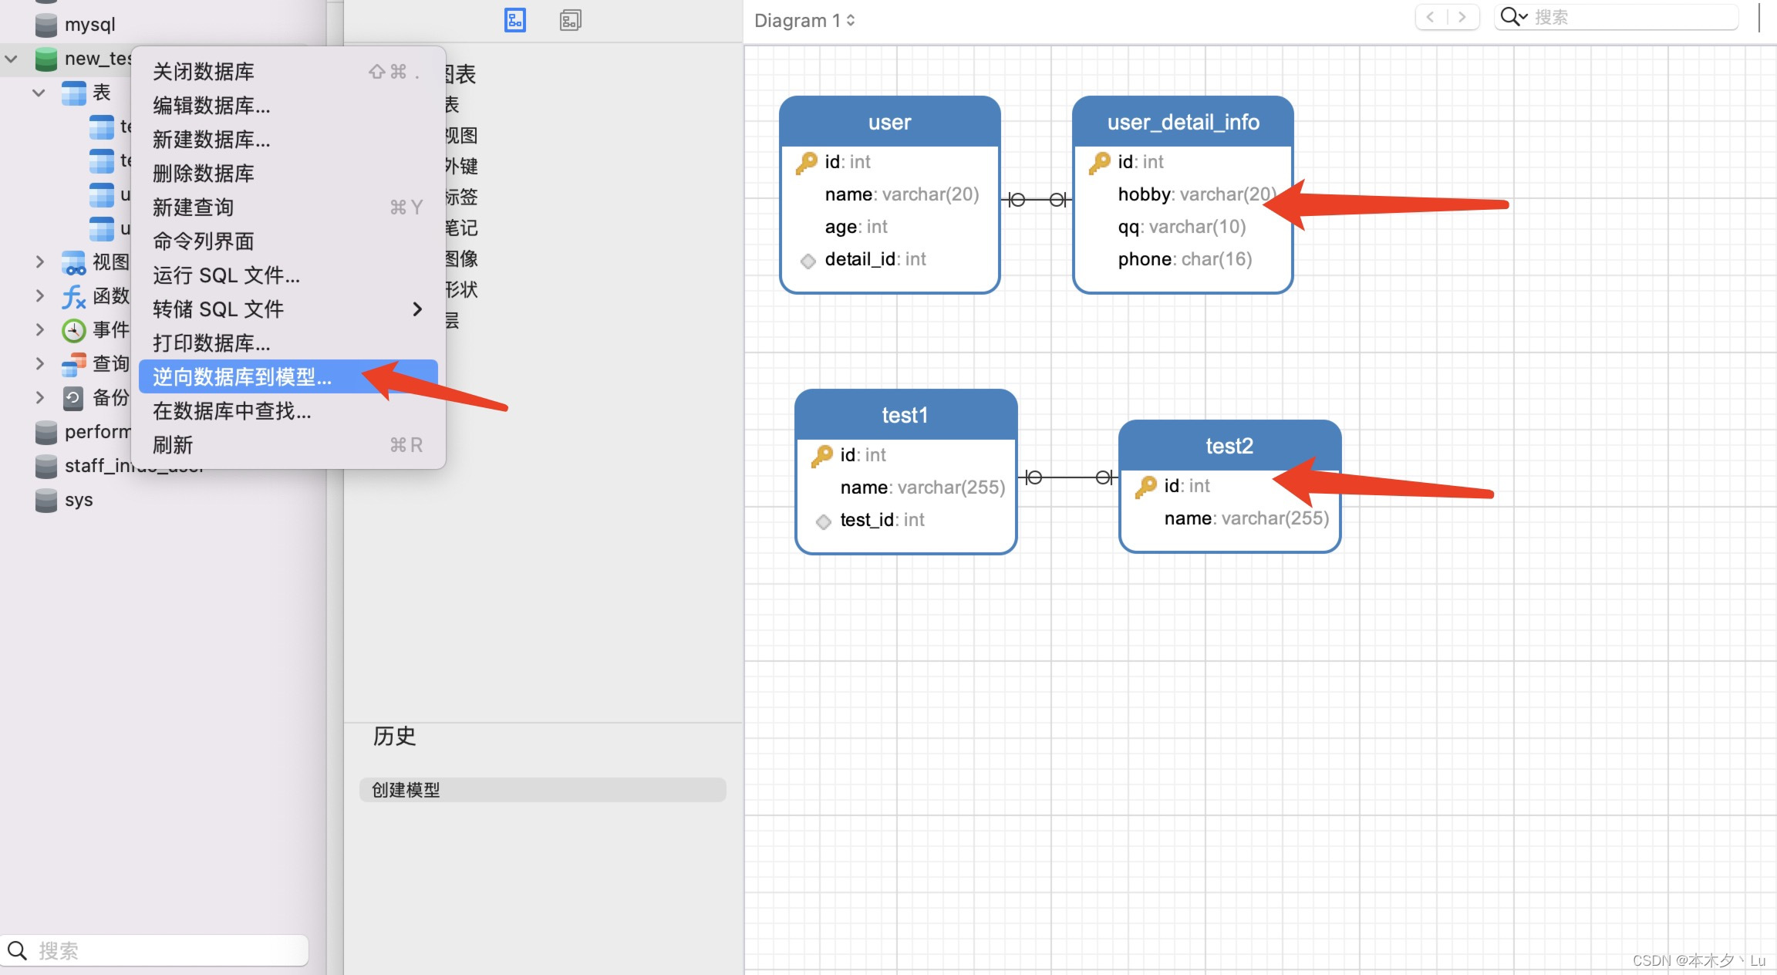Click the queries icon labeled 查询
This screenshot has width=1777, height=975.
74,364
